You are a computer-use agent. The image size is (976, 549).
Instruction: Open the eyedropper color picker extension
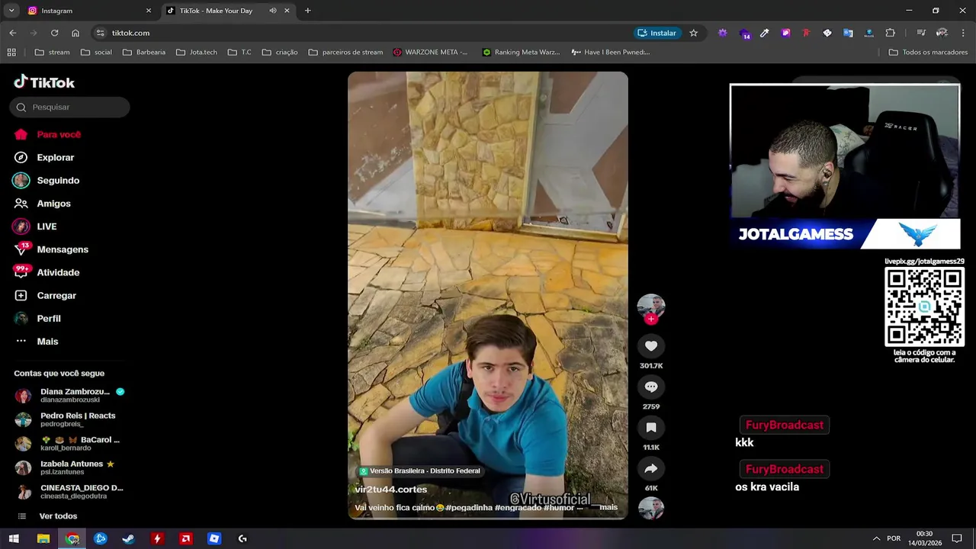point(764,33)
